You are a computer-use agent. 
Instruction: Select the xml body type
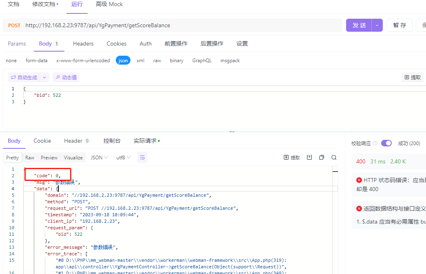pyautogui.click(x=141, y=61)
